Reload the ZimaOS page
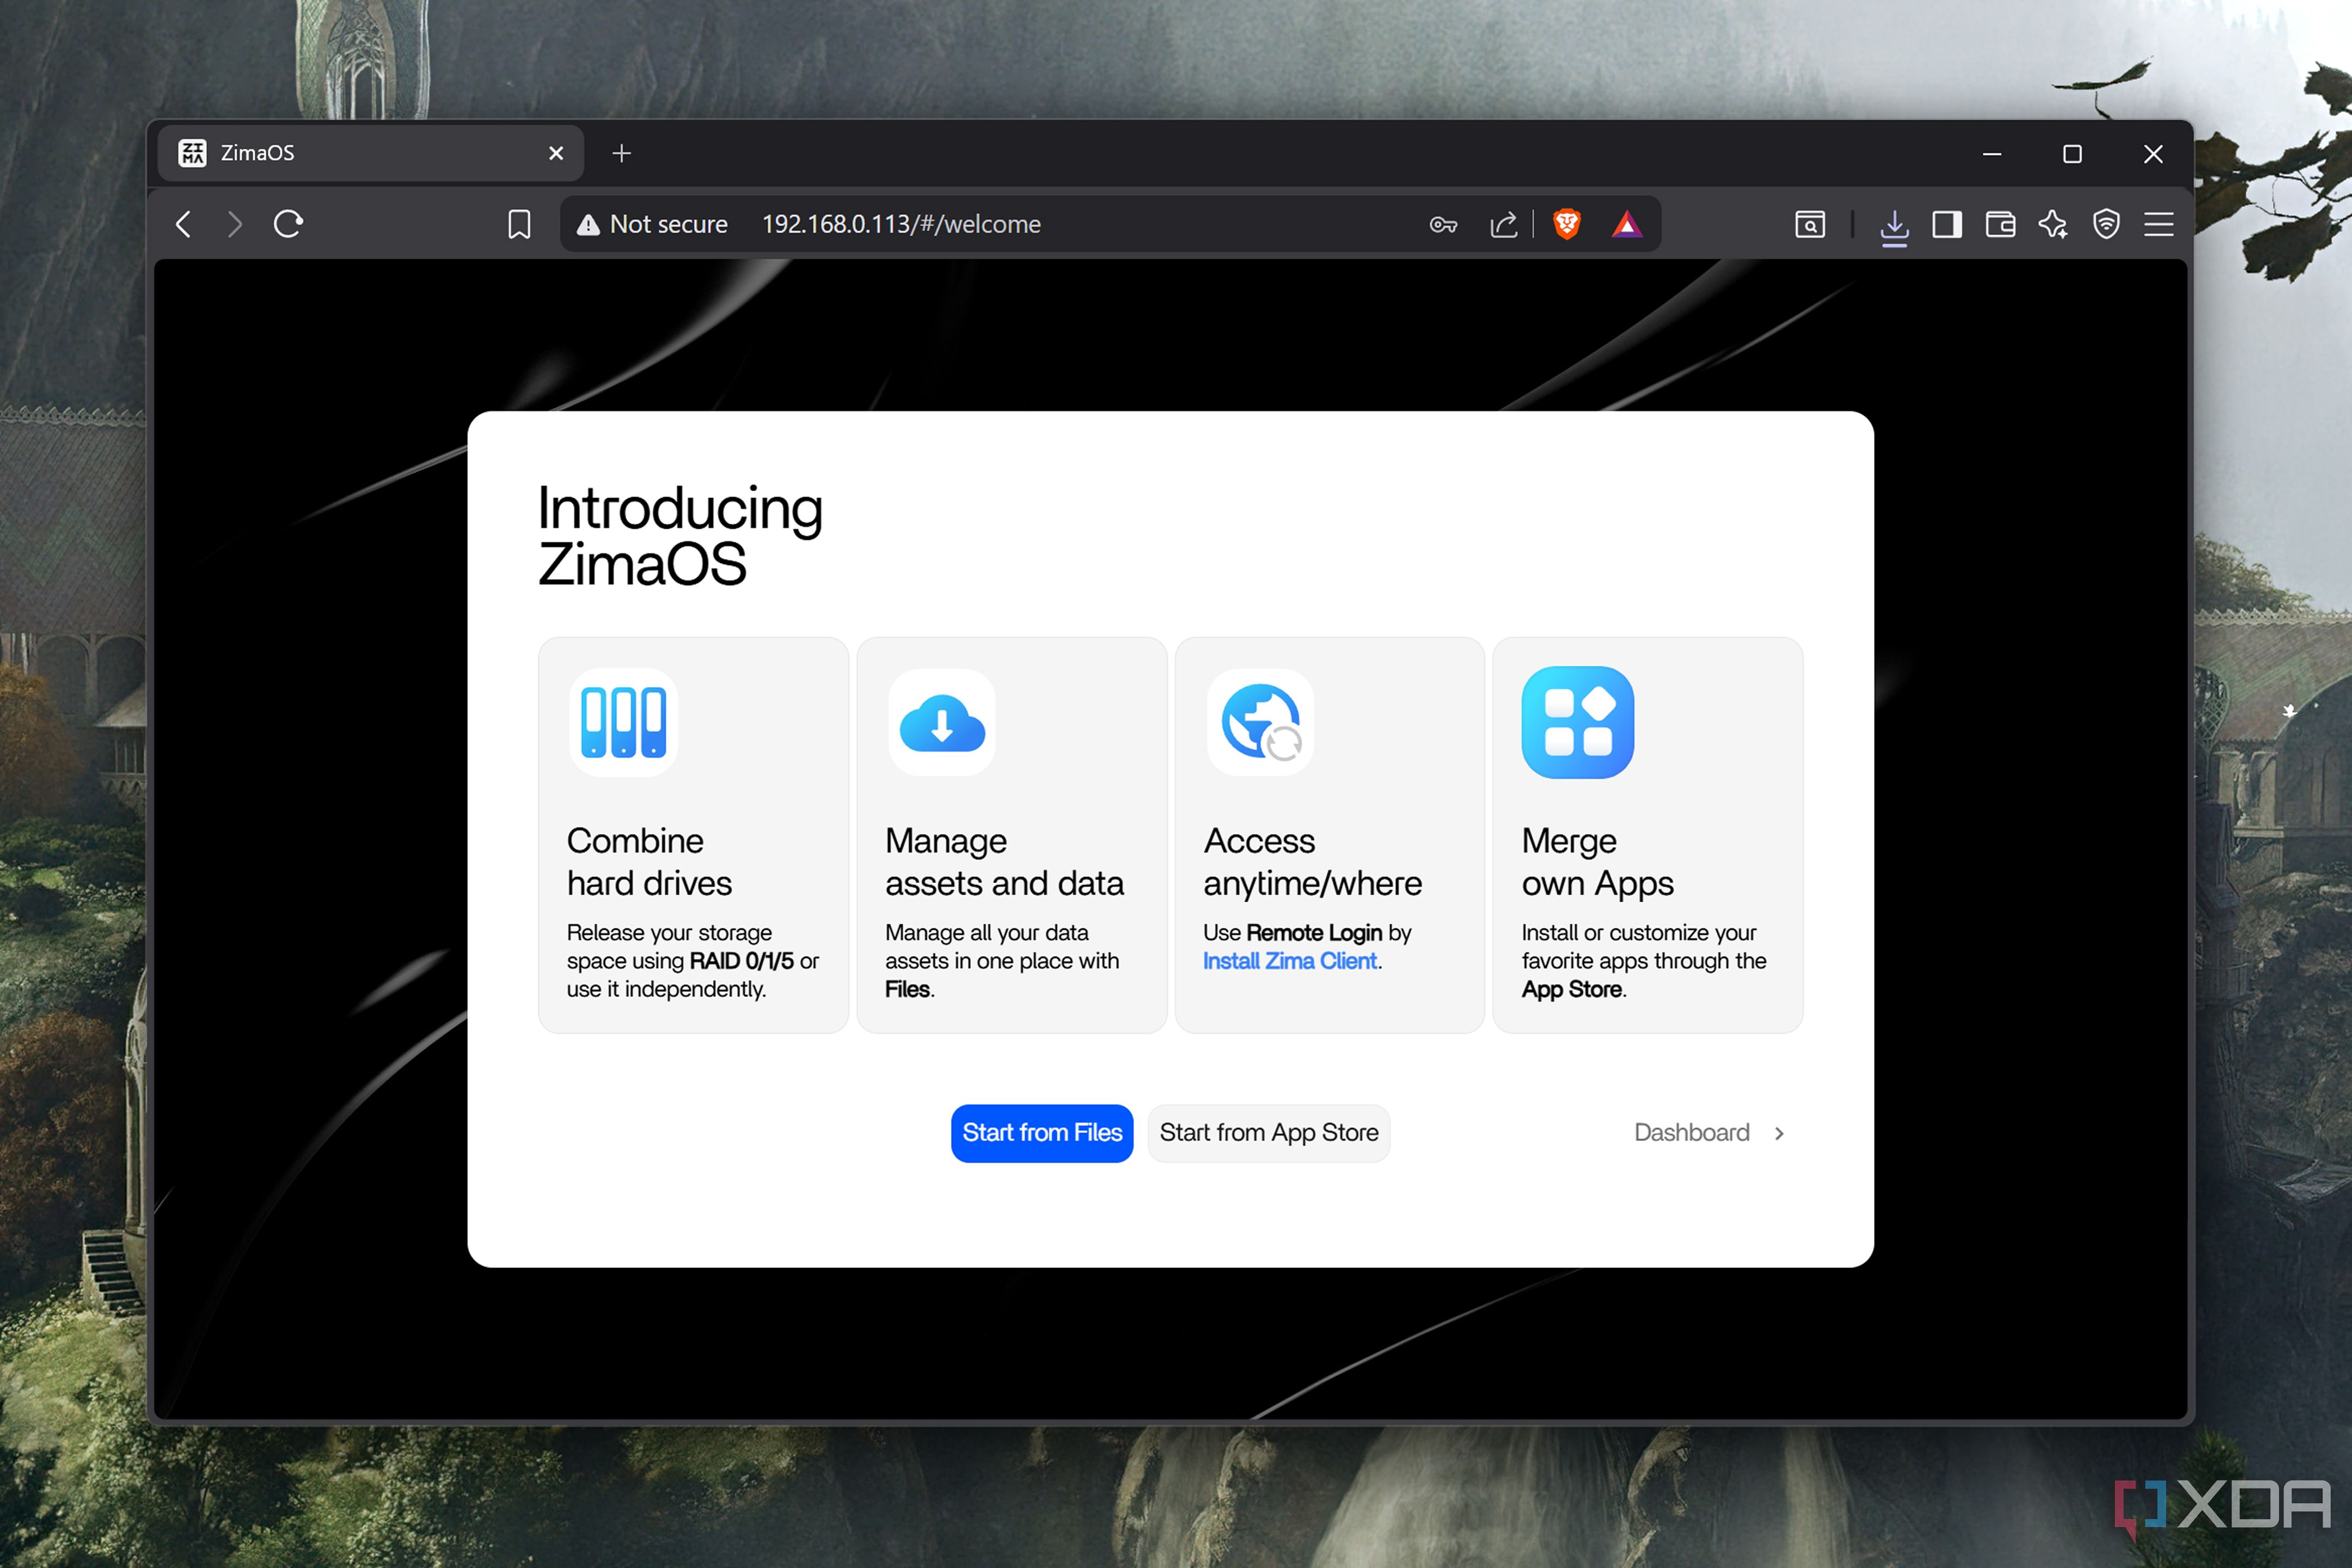 pyautogui.click(x=288, y=224)
